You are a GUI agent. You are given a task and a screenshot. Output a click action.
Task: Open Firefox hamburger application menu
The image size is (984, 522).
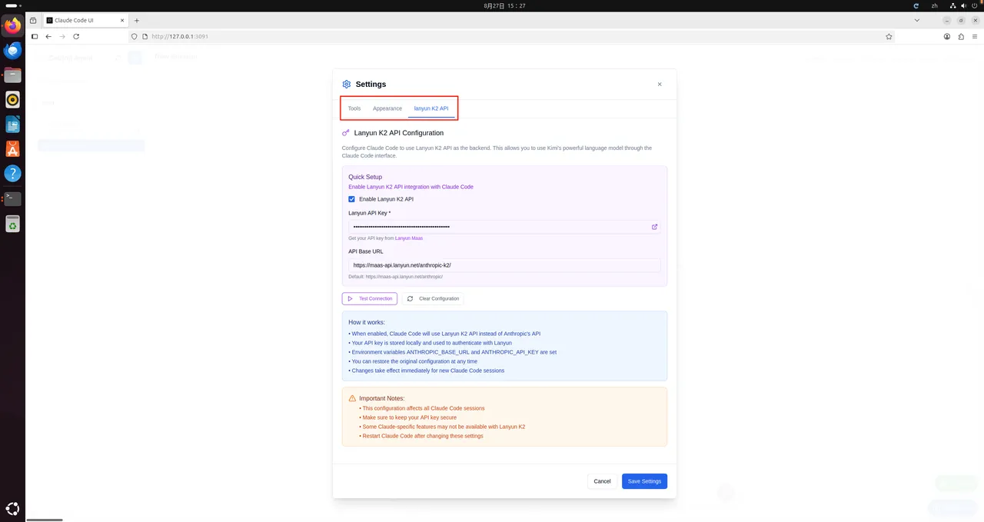point(975,36)
